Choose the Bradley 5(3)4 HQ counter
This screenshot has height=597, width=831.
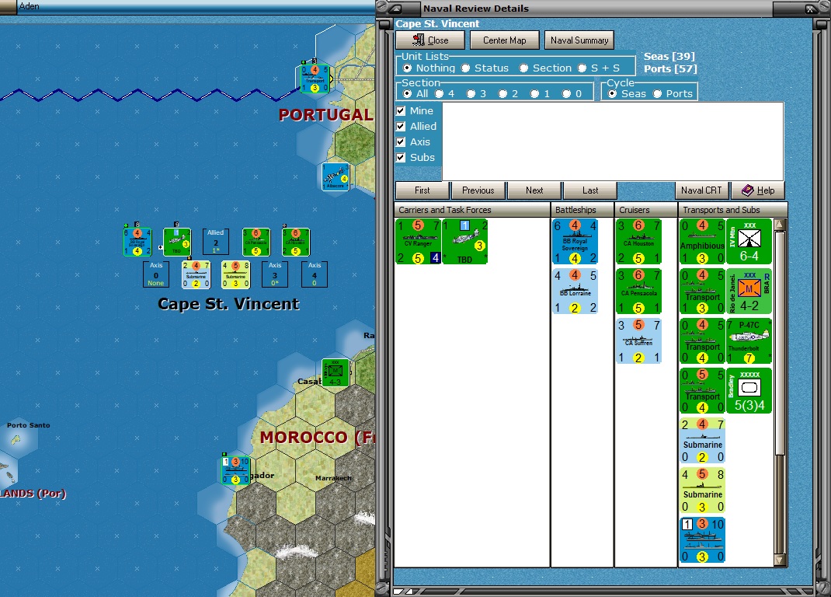click(749, 391)
